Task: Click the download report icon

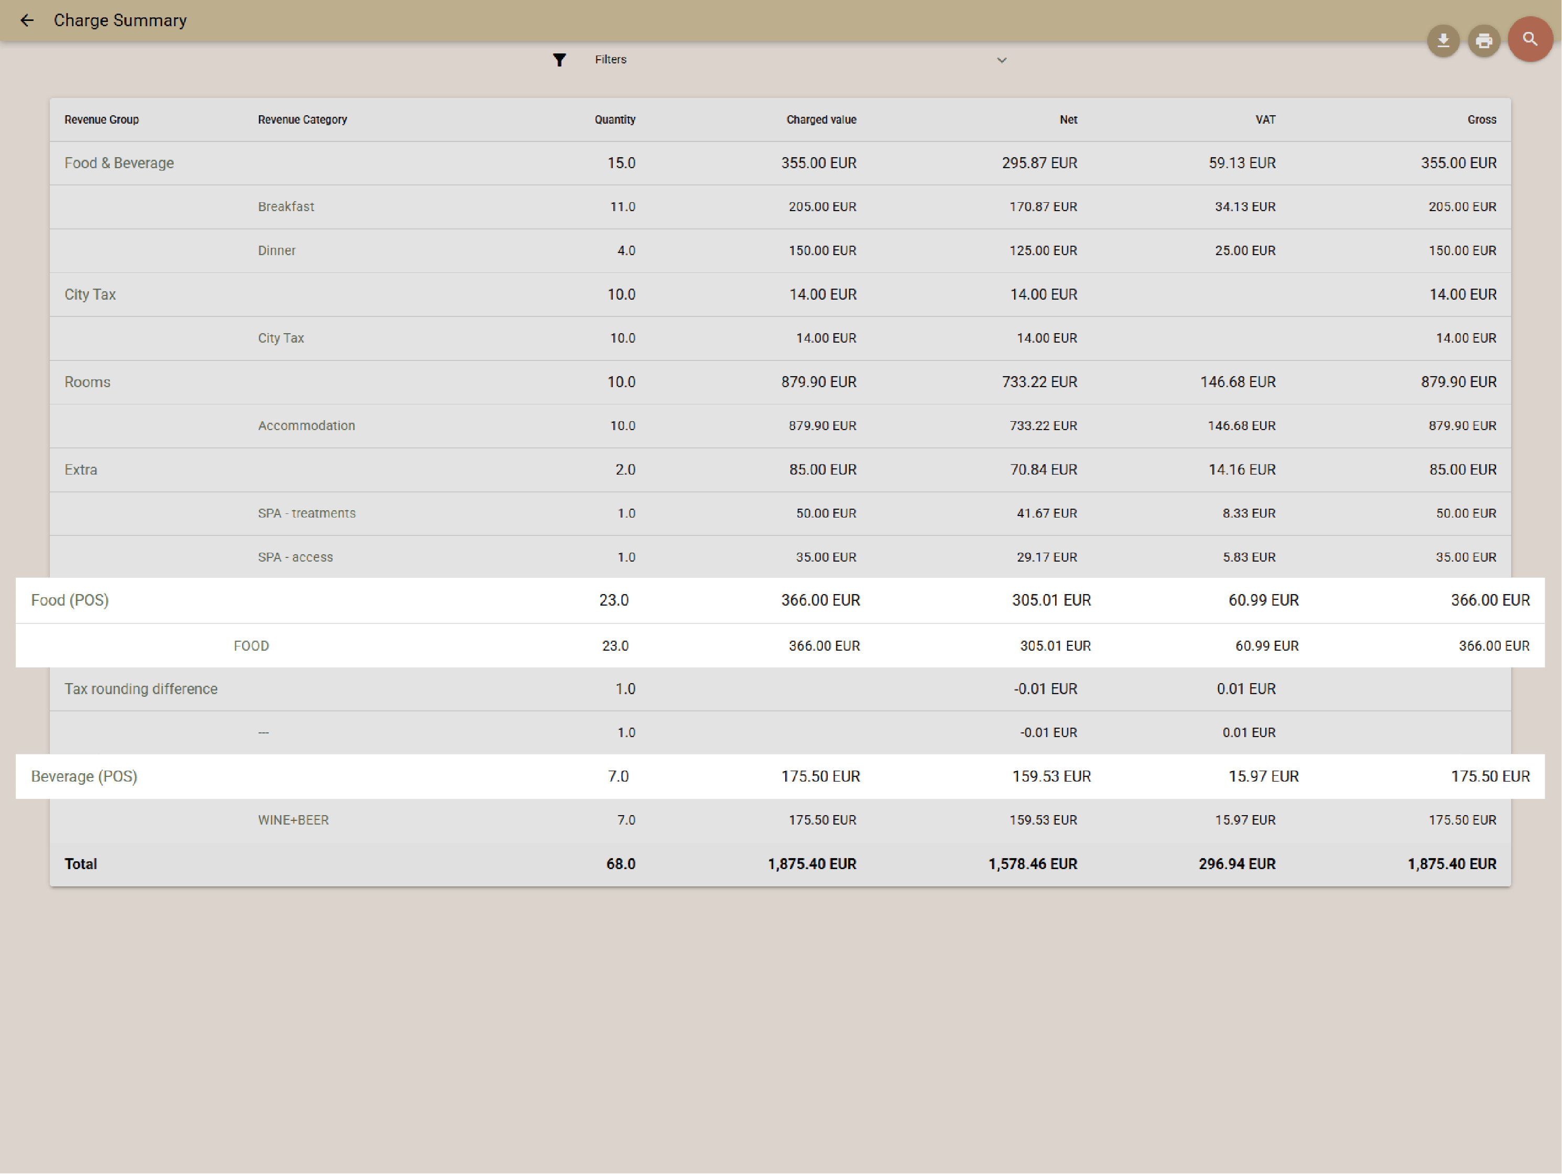Action: pyautogui.click(x=1442, y=41)
